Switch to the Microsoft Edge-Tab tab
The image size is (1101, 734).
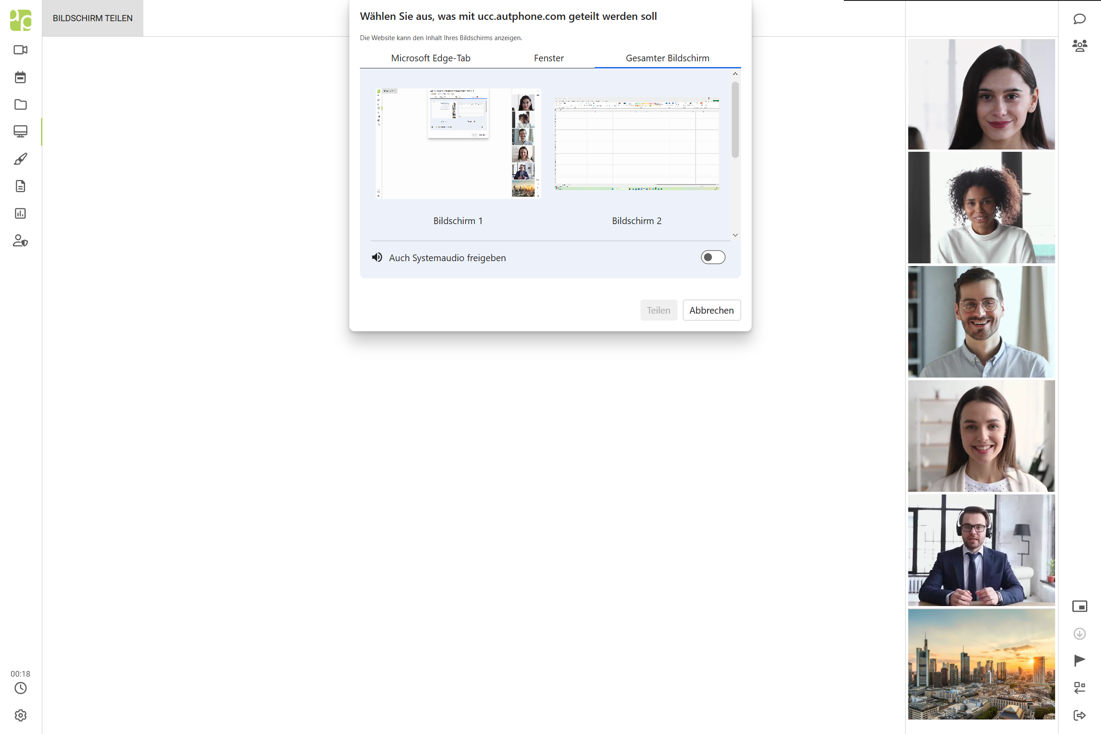pyautogui.click(x=430, y=58)
